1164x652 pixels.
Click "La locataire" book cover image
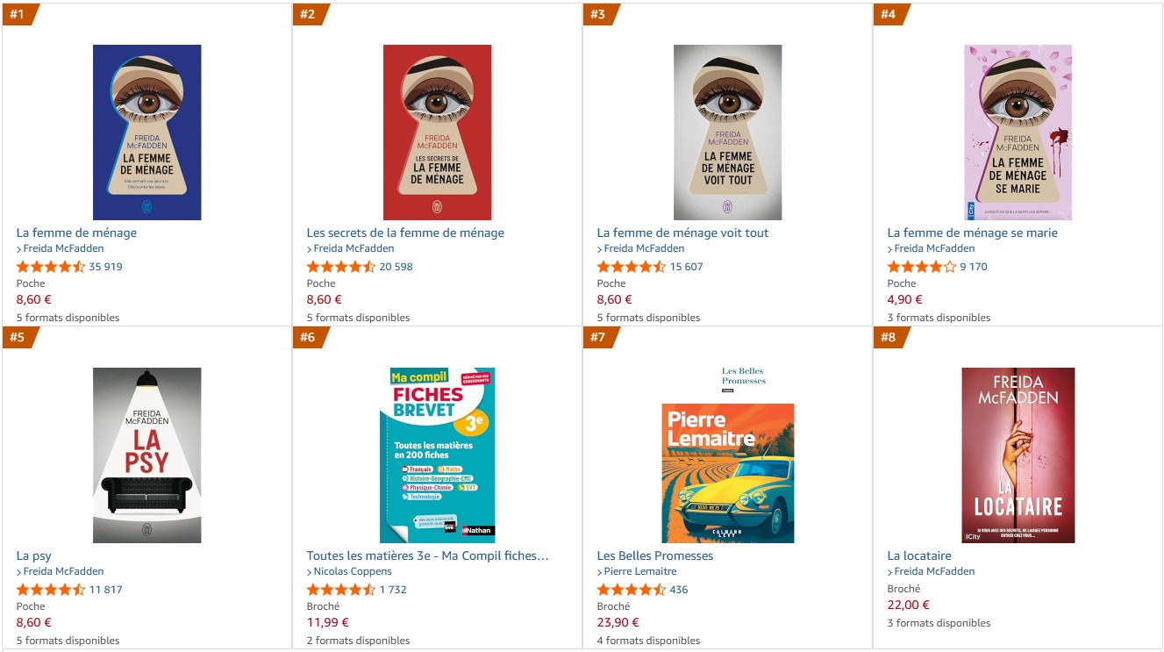1018,455
